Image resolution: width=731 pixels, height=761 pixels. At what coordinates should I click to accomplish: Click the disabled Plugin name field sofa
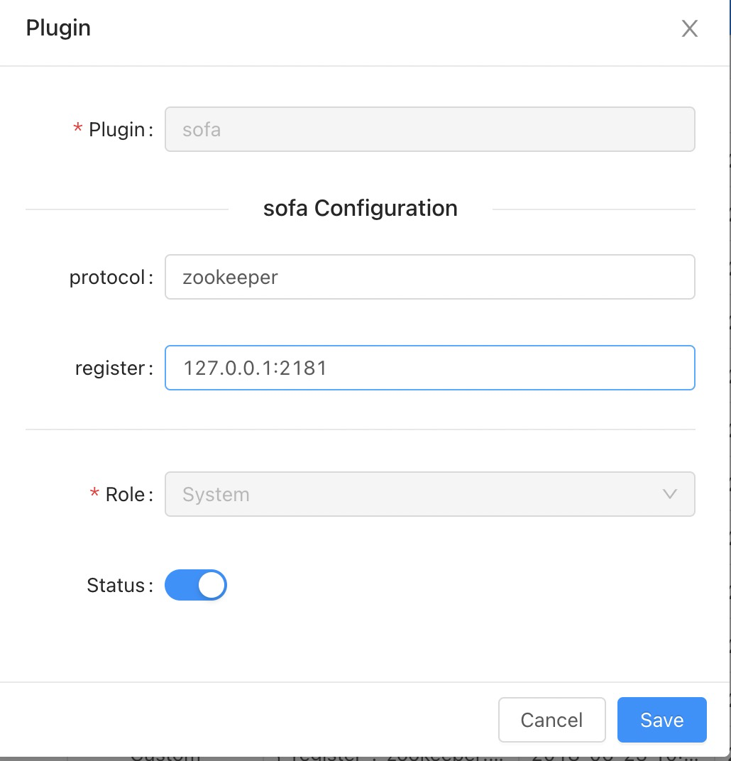(429, 129)
